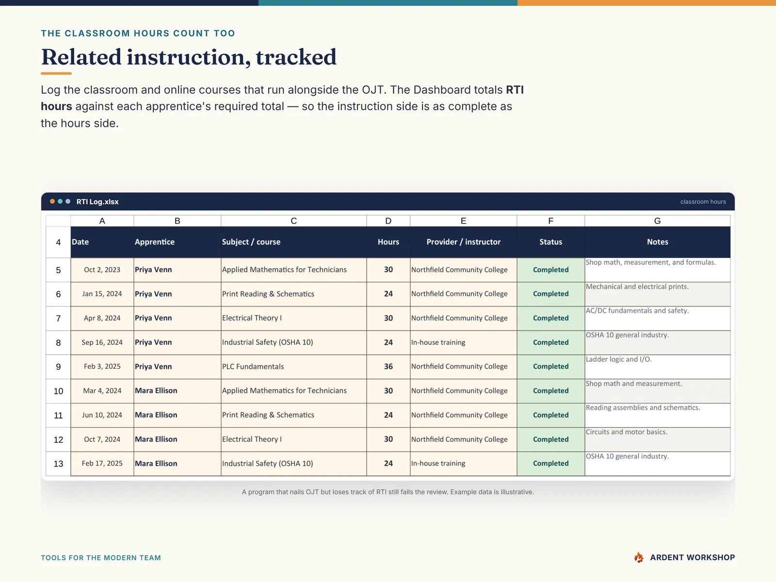Viewport: 776px width, 582px height.
Task: Click the Ladder logic and I/O note
Action: pos(658,367)
